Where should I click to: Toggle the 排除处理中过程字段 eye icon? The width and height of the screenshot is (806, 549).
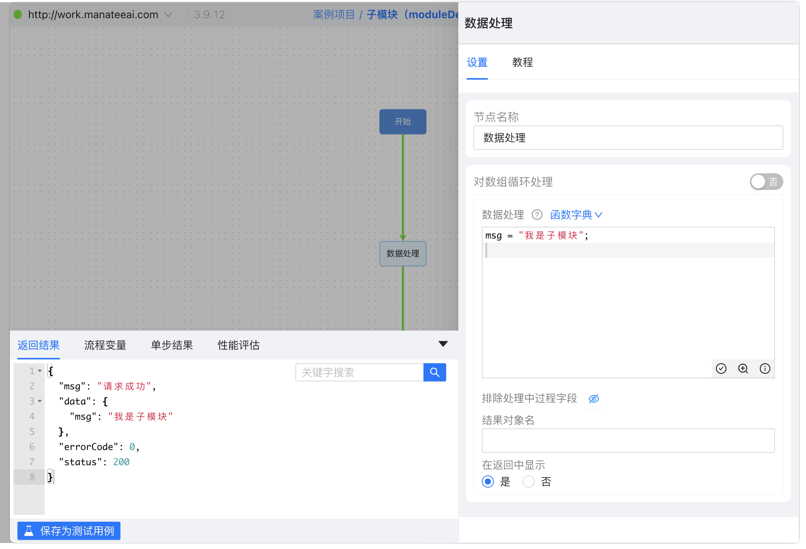[594, 398]
